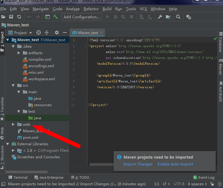Hide the Project panel with minus icon
This screenshot has height=188, width=223.
point(65,33)
